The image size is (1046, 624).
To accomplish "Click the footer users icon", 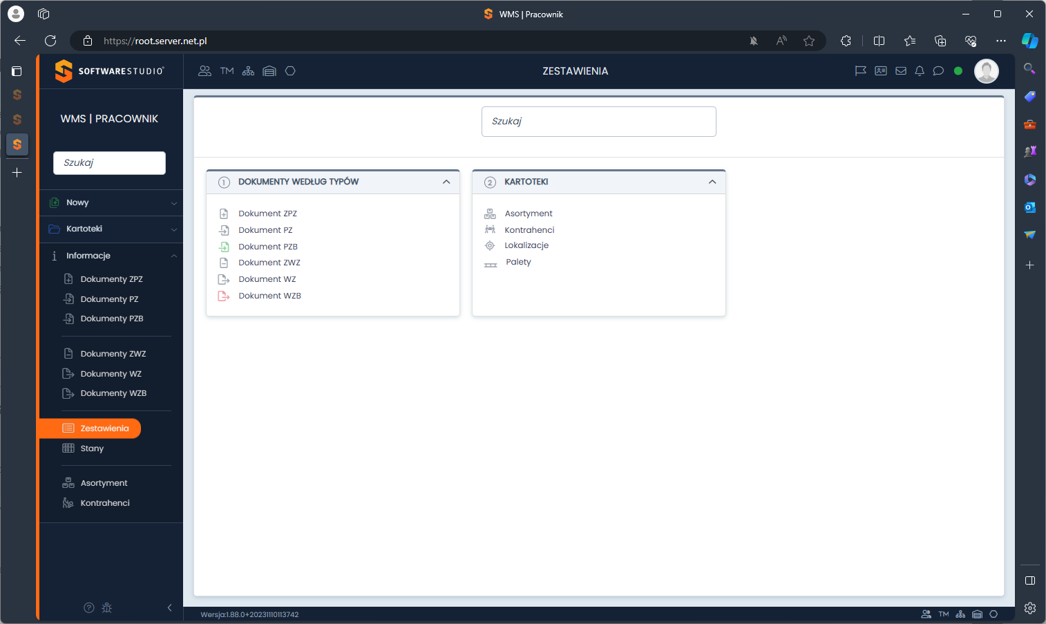I will (926, 614).
